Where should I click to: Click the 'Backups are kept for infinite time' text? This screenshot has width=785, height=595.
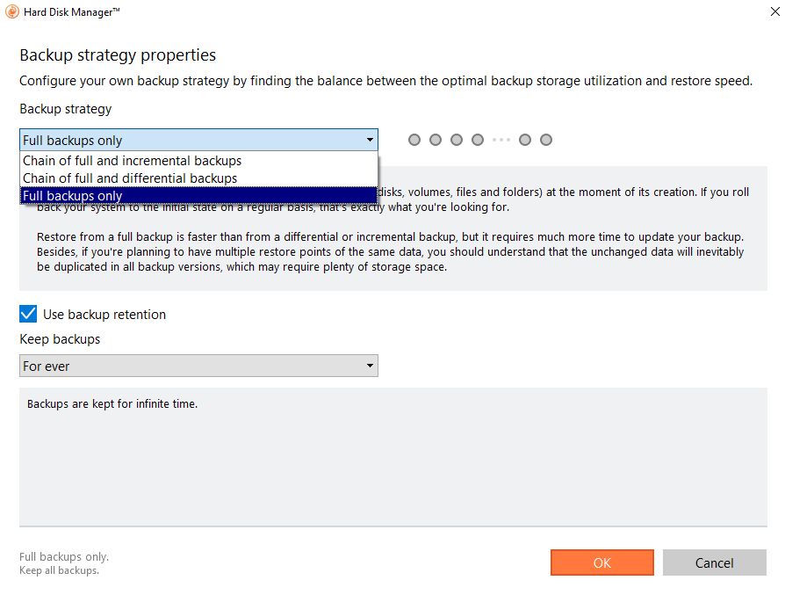[x=112, y=405]
